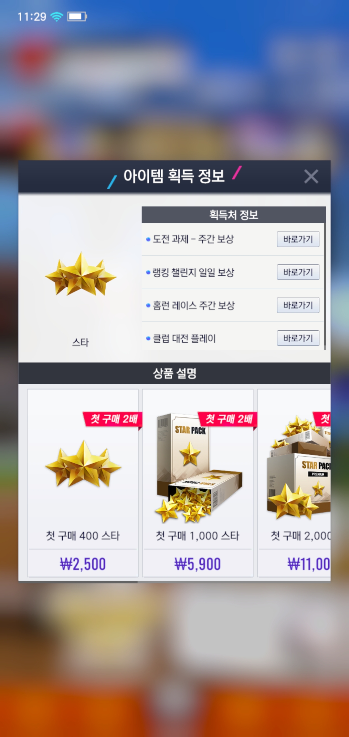Tap 바로가기 for 도전 과제 주간 보상

[298, 239]
